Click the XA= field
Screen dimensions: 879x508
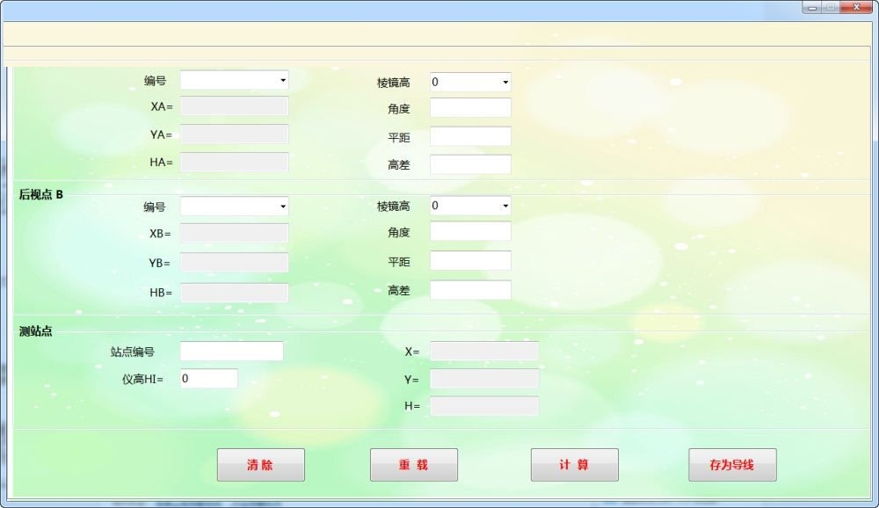pyautogui.click(x=235, y=106)
